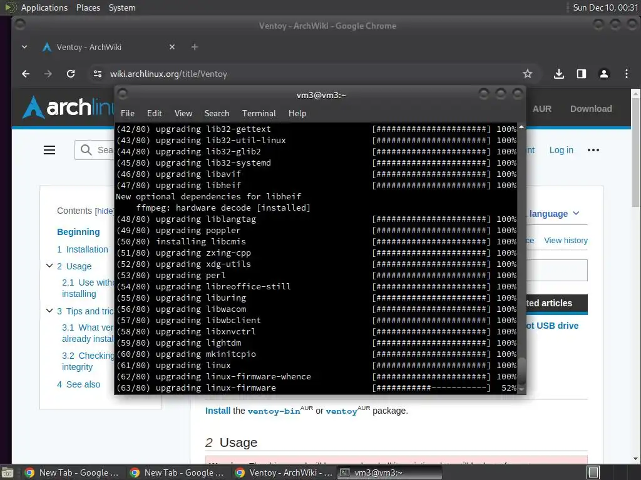The image size is (641, 480).
Task: Switch to second New Tab Chrome taskbar window
Action: pyautogui.click(x=177, y=472)
